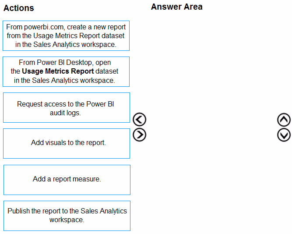Click the 'workspace.' word in Publish action
This screenshot has height=234, width=292.
tap(67, 220)
